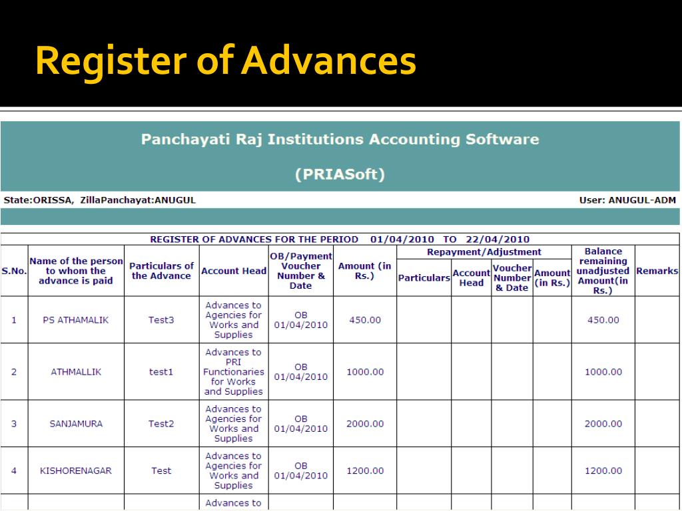Click the Repayment/Adjustment group header

pos(484,252)
